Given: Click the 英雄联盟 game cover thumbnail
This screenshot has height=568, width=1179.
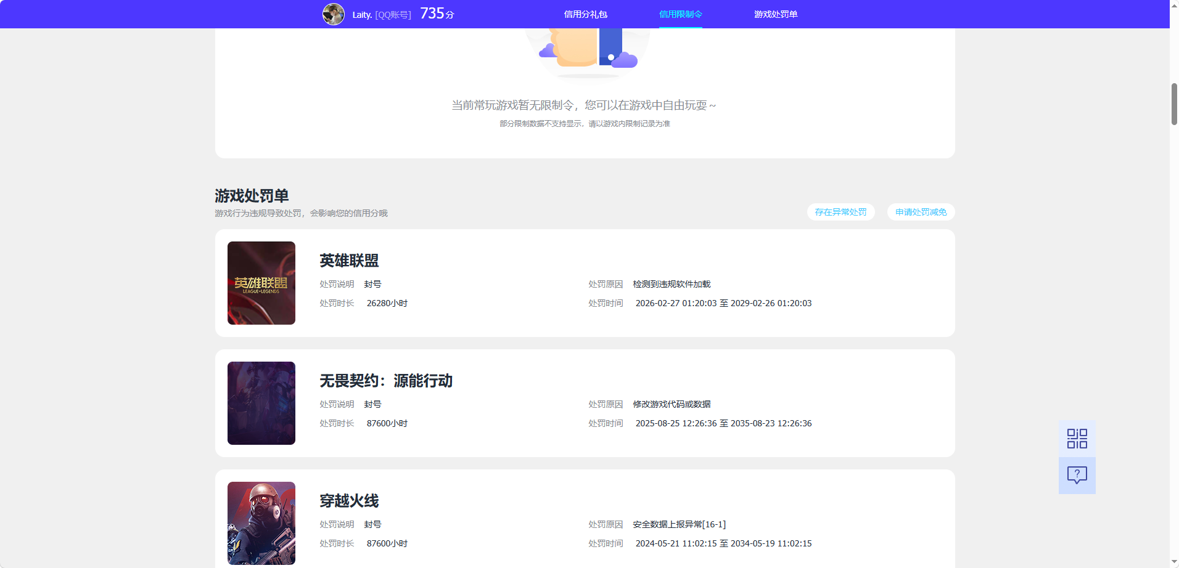Looking at the screenshot, I should coord(261,283).
